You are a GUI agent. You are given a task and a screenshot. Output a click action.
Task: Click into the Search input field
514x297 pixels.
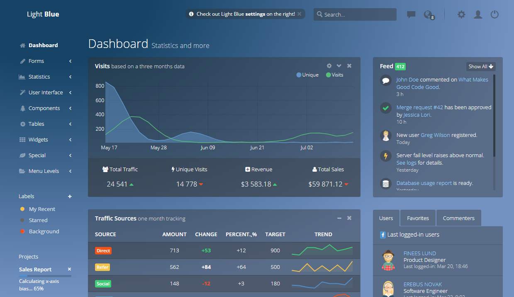pos(355,14)
